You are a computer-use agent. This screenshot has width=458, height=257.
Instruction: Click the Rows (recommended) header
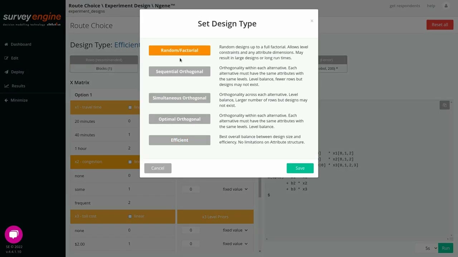(104, 60)
